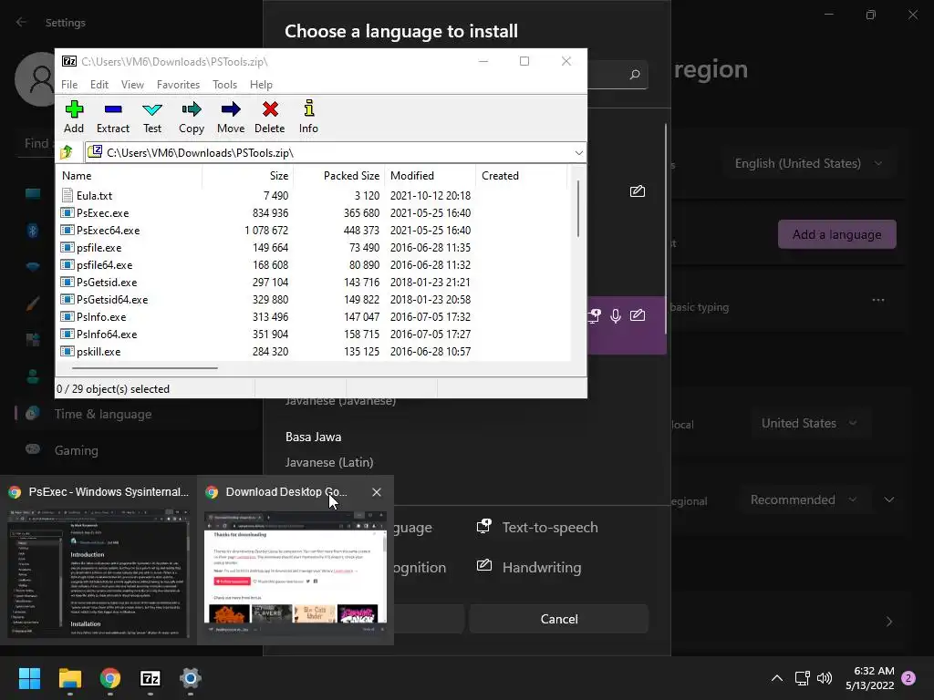Click the Info toolbar button in 7-Zip

(x=308, y=118)
